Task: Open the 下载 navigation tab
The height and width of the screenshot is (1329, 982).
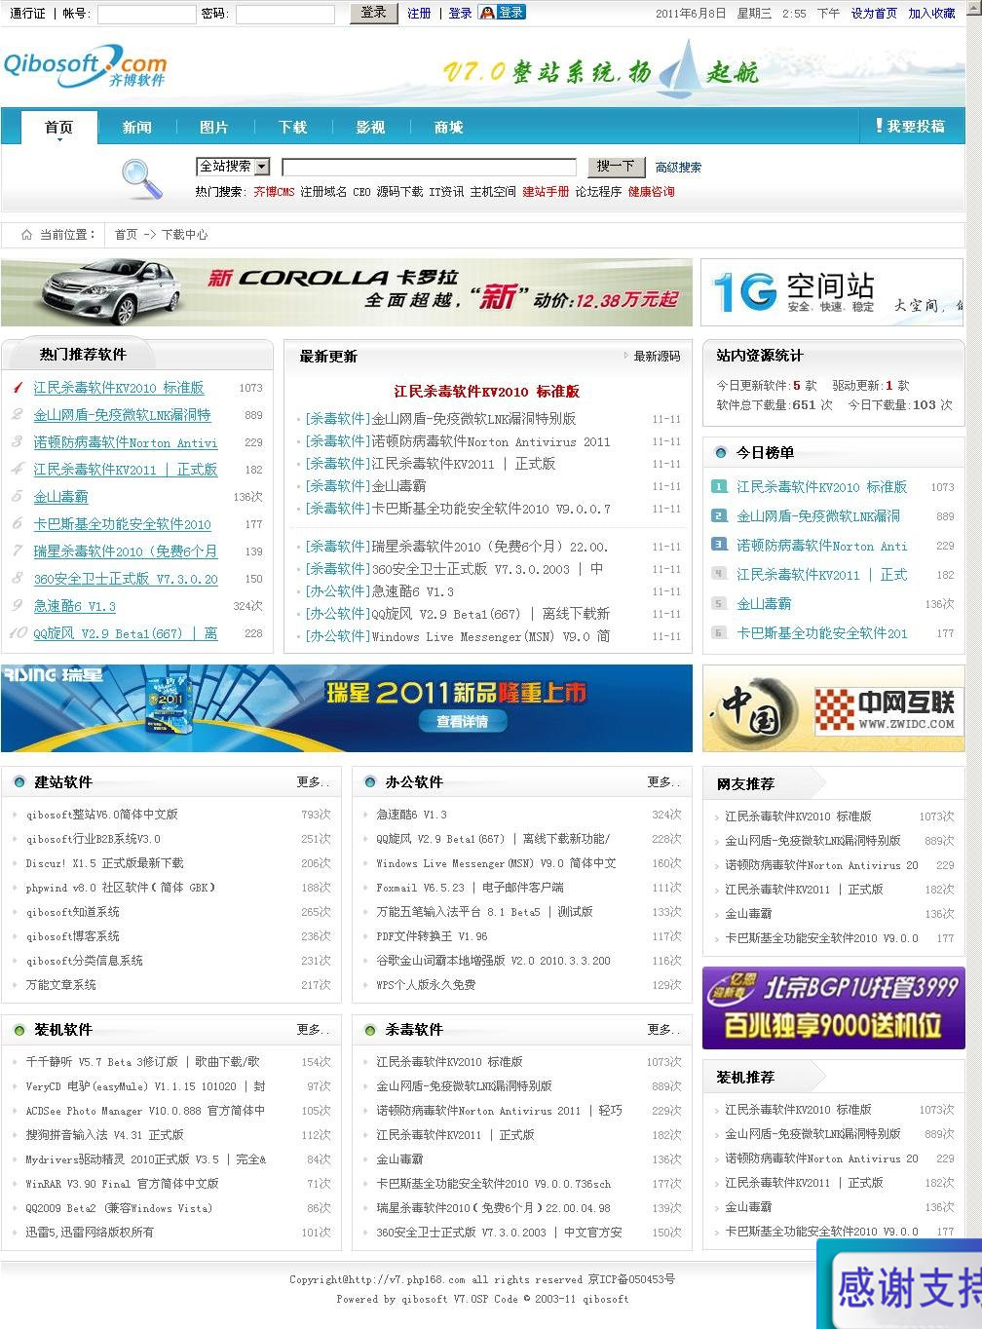Action: [292, 128]
